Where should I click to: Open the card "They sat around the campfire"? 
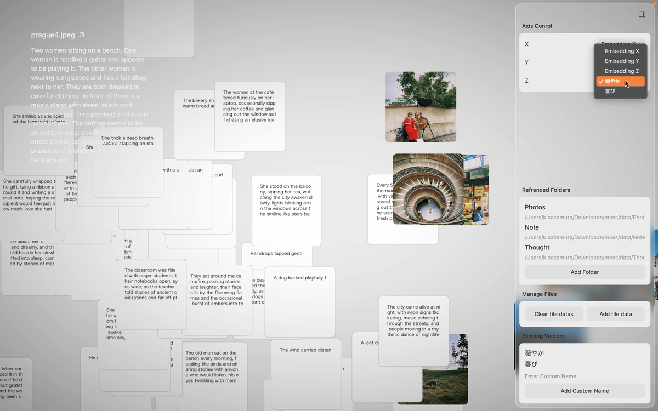click(217, 300)
